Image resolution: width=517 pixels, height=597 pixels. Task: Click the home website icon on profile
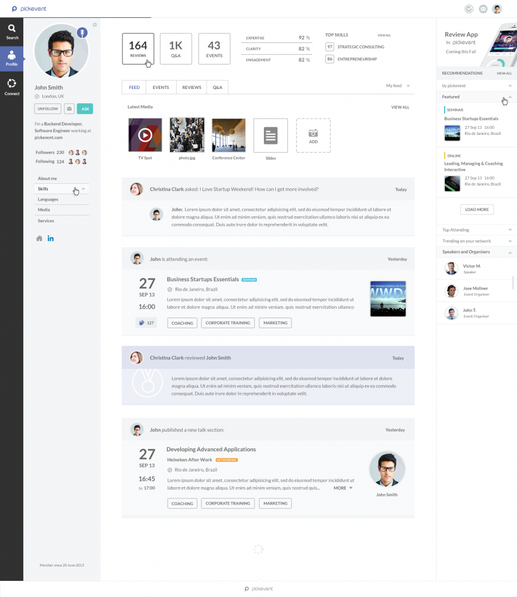click(x=39, y=238)
